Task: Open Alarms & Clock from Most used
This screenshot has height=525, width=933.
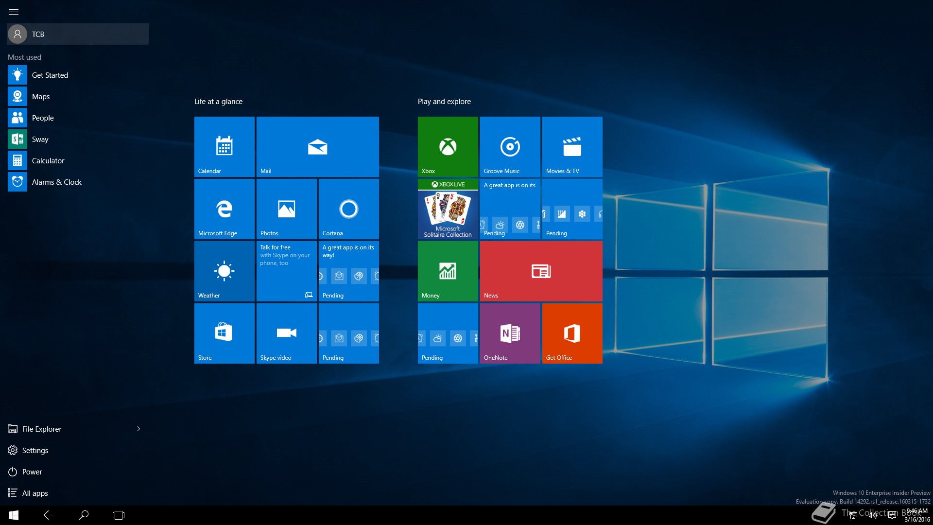Action: pos(78,182)
